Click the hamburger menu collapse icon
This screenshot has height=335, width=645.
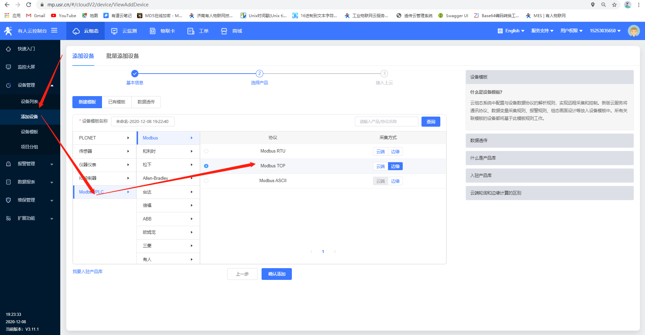point(54,31)
